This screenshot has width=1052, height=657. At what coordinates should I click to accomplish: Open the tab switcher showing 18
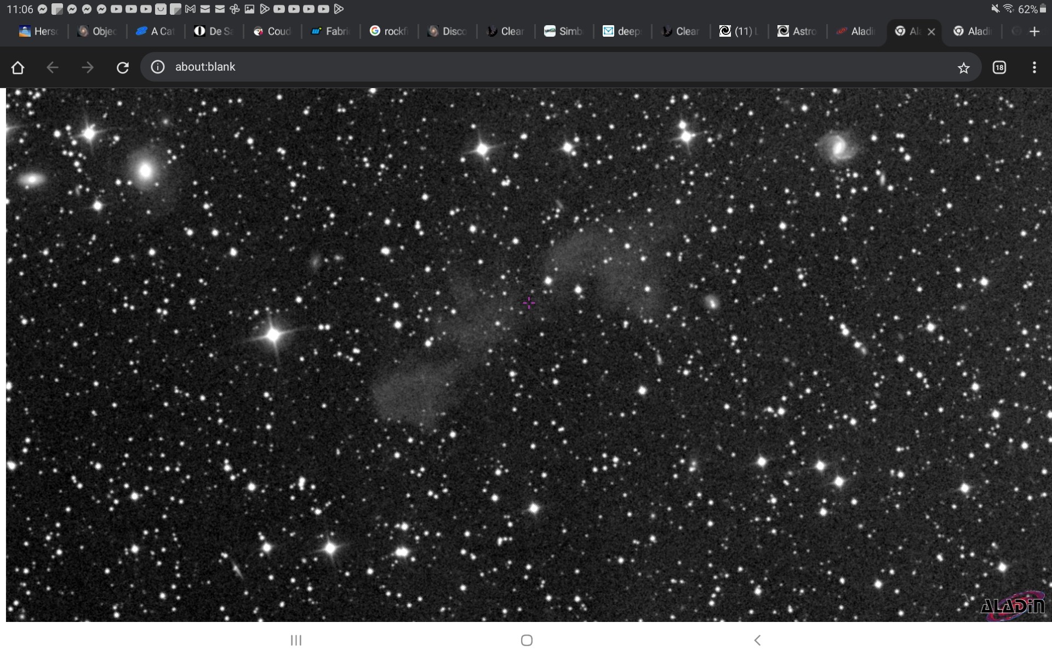[x=999, y=67]
